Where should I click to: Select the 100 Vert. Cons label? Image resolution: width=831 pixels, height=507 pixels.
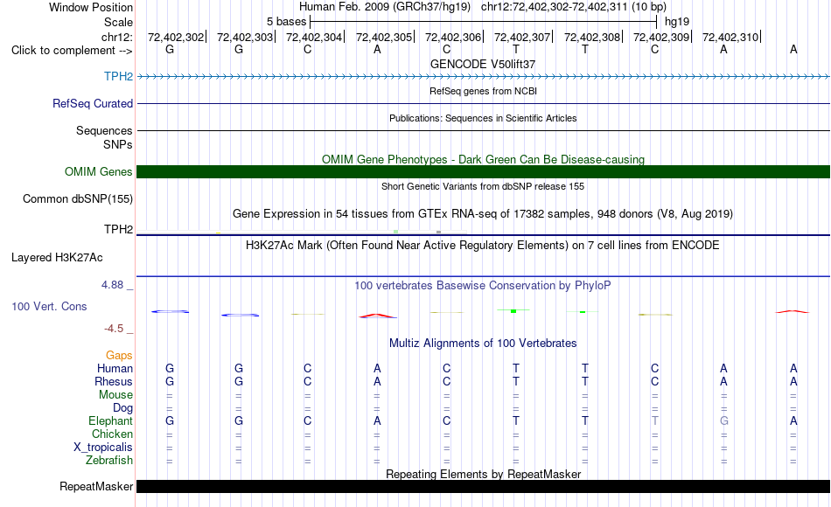click(x=49, y=306)
